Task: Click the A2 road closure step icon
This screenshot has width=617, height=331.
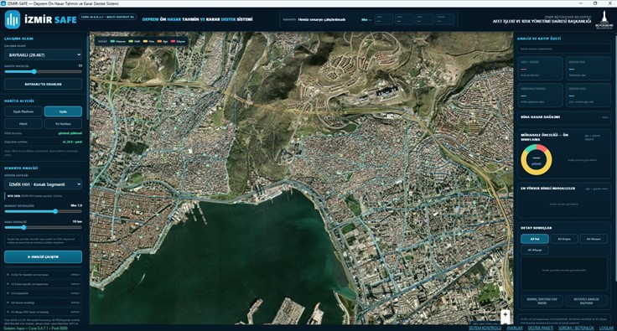Action: [8, 284]
